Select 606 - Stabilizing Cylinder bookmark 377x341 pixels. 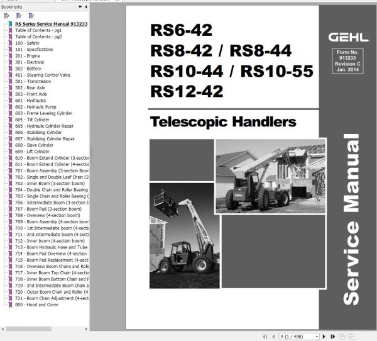(38, 133)
